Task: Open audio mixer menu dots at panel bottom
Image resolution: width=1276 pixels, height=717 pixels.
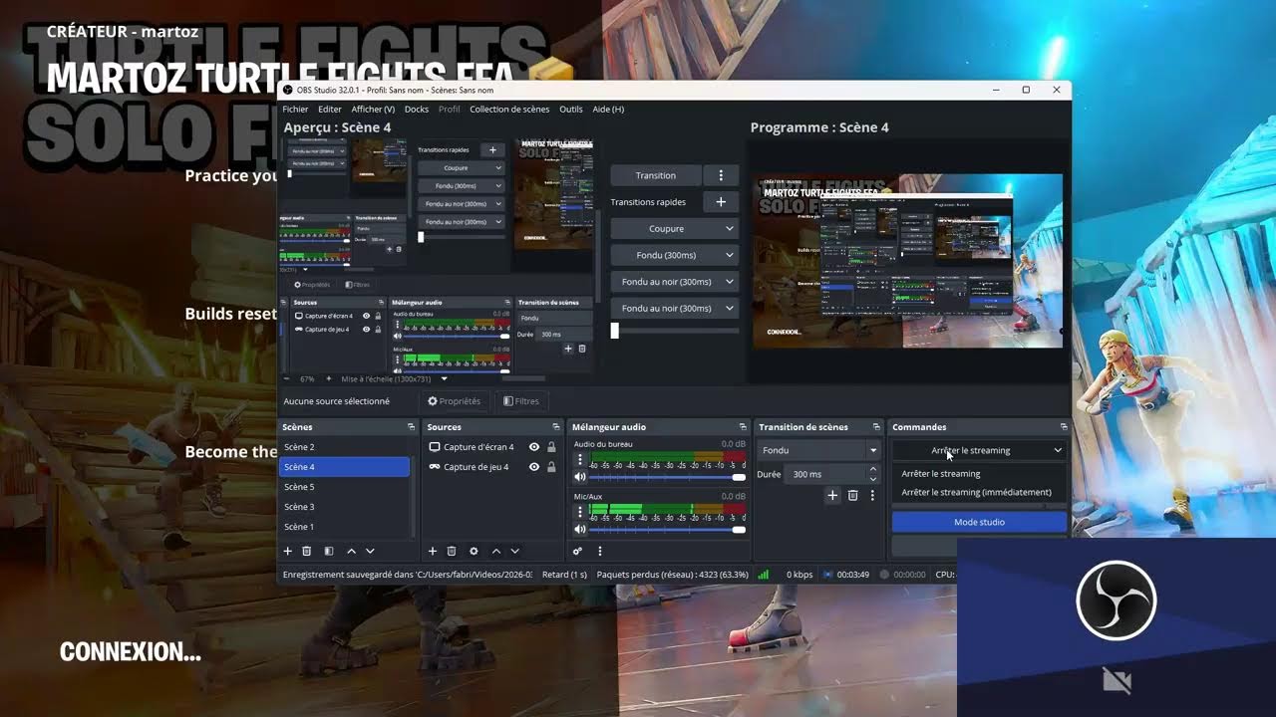Action: [599, 551]
